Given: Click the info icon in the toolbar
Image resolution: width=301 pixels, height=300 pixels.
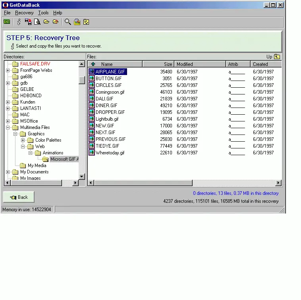Looking at the screenshot, I should click(19, 22).
